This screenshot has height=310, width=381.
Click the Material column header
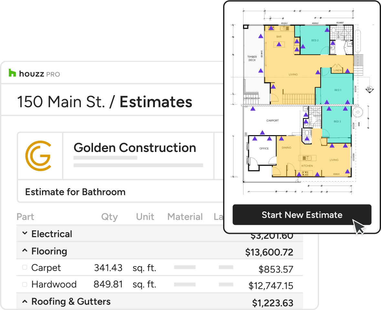(185, 217)
